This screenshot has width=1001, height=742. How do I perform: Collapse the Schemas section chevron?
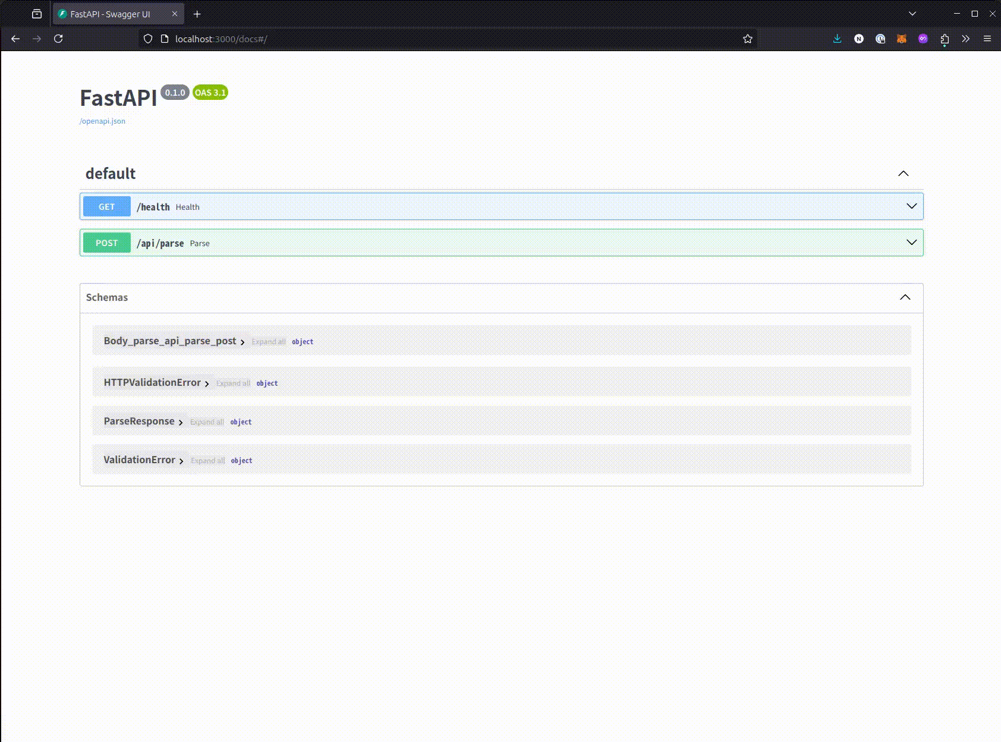tap(905, 297)
